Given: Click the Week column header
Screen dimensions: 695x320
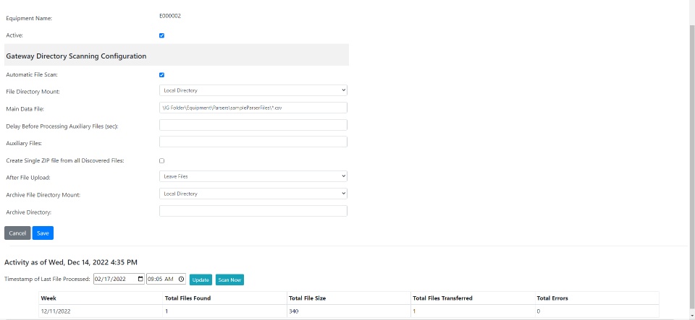Looking at the screenshot, I should pos(49,298).
